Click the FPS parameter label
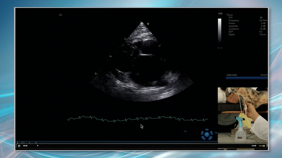 [x=230, y=18]
